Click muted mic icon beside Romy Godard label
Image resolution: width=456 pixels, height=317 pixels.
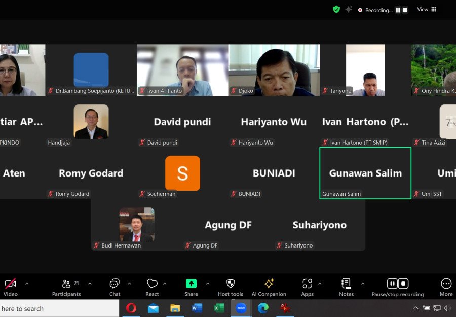(51, 194)
